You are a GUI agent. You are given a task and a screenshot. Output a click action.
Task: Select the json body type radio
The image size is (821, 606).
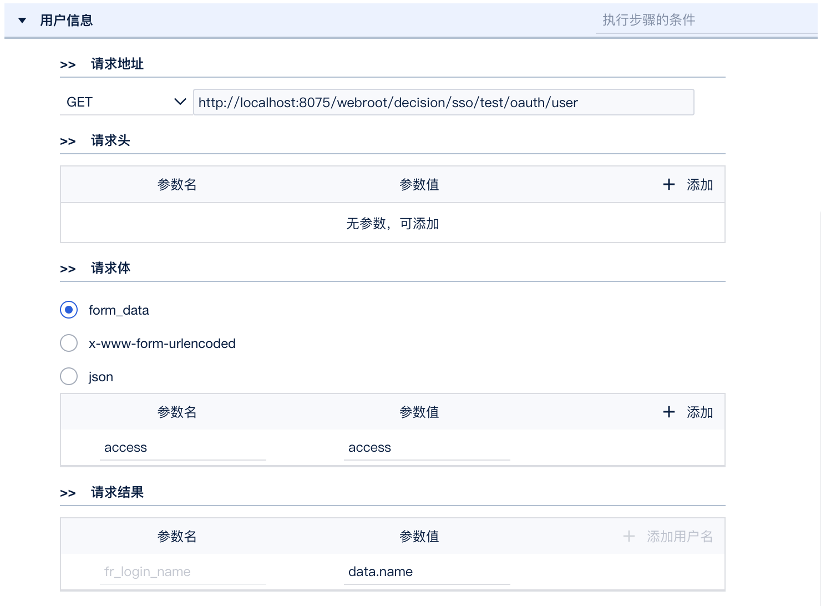coord(69,377)
